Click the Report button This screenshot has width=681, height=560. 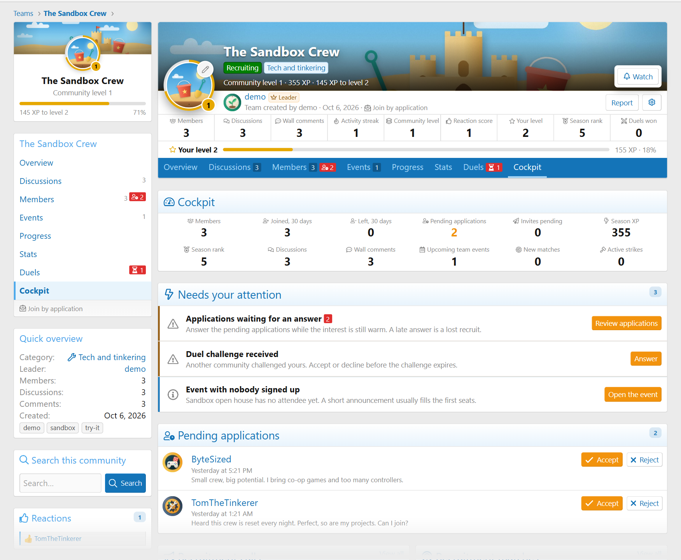pyautogui.click(x=622, y=103)
